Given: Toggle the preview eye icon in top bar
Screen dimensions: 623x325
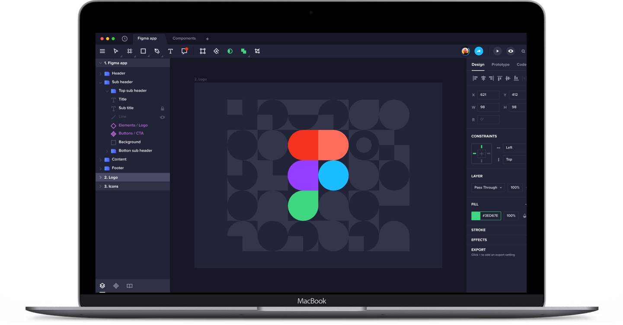Looking at the screenshot, I should pos(511,51).
